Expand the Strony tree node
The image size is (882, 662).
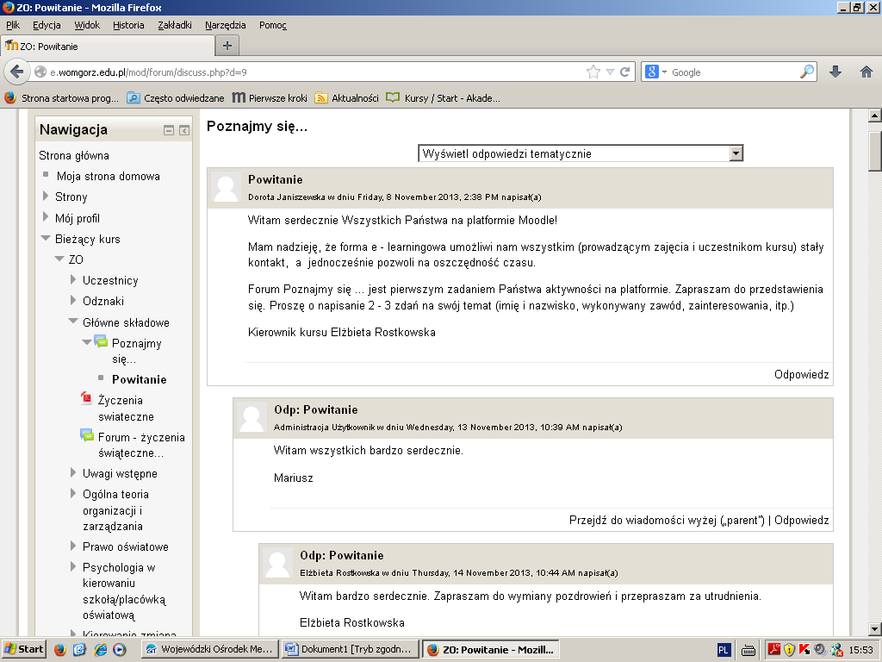47,197
